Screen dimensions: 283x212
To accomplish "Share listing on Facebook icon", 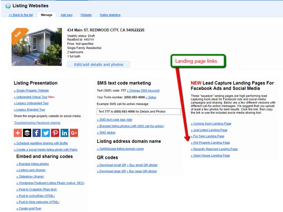I will point(37,133).
